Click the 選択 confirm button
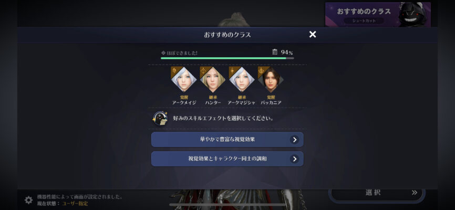This screenshot has height=210, width=455. pyautogui.click(x=377, y=194)
